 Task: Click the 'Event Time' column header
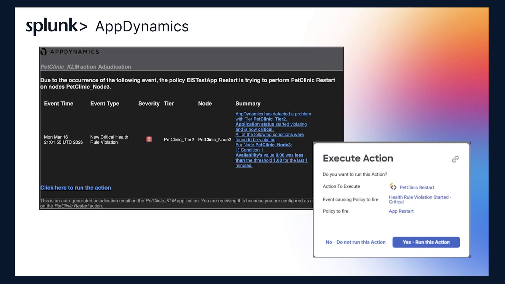pos(59,104)
